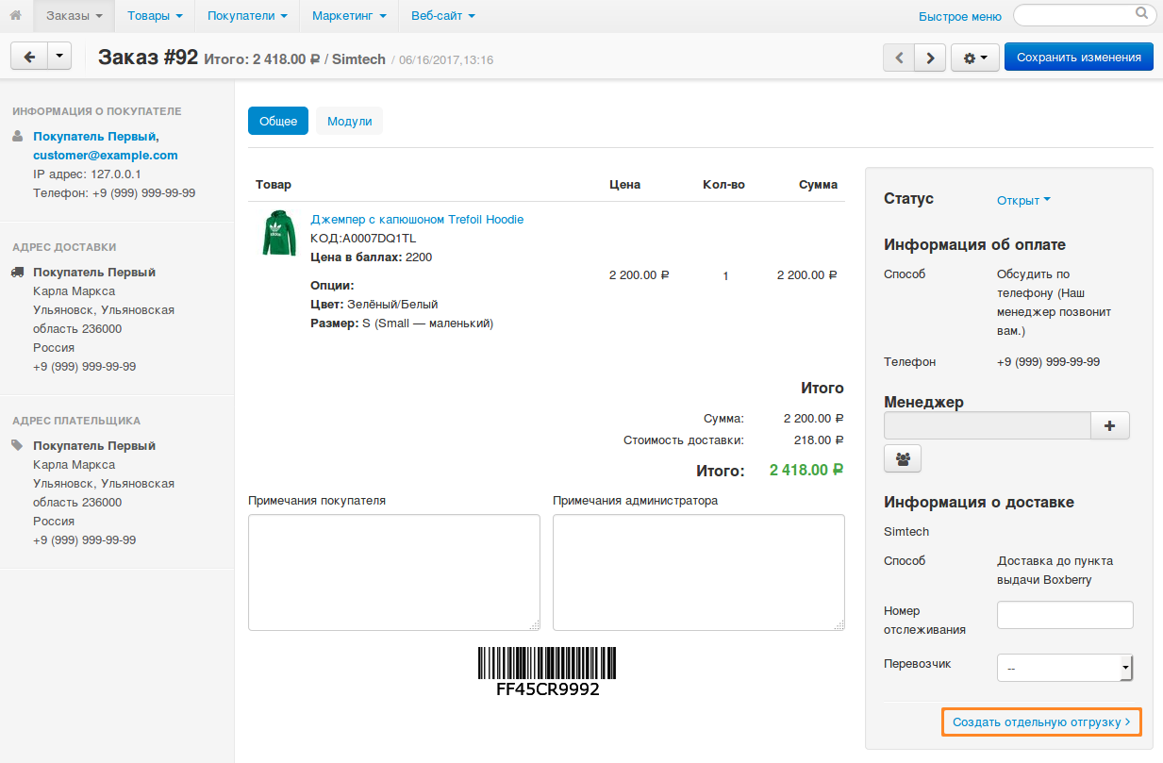Click 'Сохранить изменения' button
1163x763 pixels.
[1078, 58]
